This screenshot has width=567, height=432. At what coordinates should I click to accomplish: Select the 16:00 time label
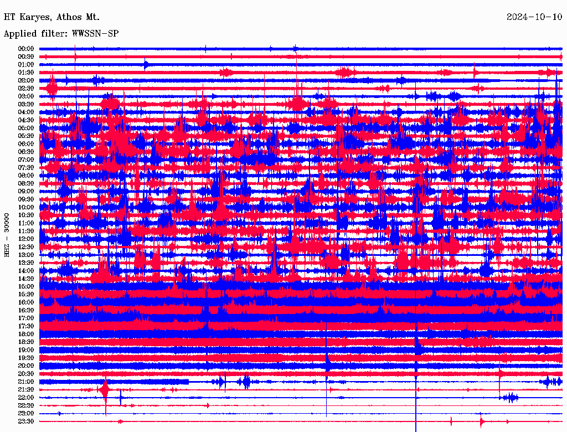(26, 302)
